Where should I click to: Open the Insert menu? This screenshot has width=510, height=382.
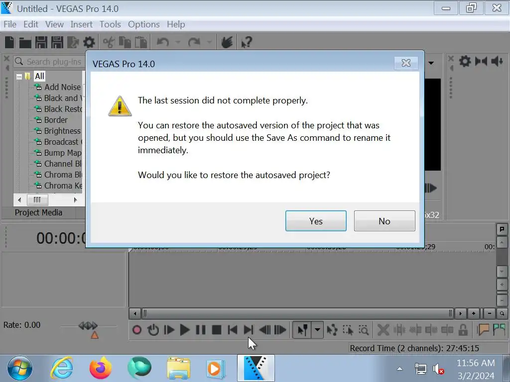click(x=81, y=24)
